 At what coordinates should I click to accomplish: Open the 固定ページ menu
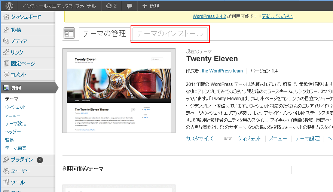[x=23, y=64]
